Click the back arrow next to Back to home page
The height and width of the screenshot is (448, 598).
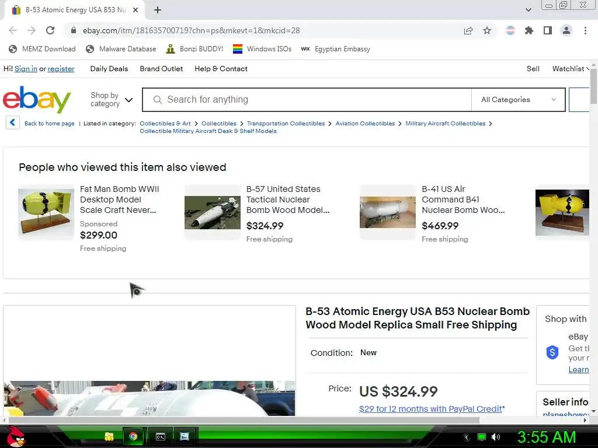[13, 123]
